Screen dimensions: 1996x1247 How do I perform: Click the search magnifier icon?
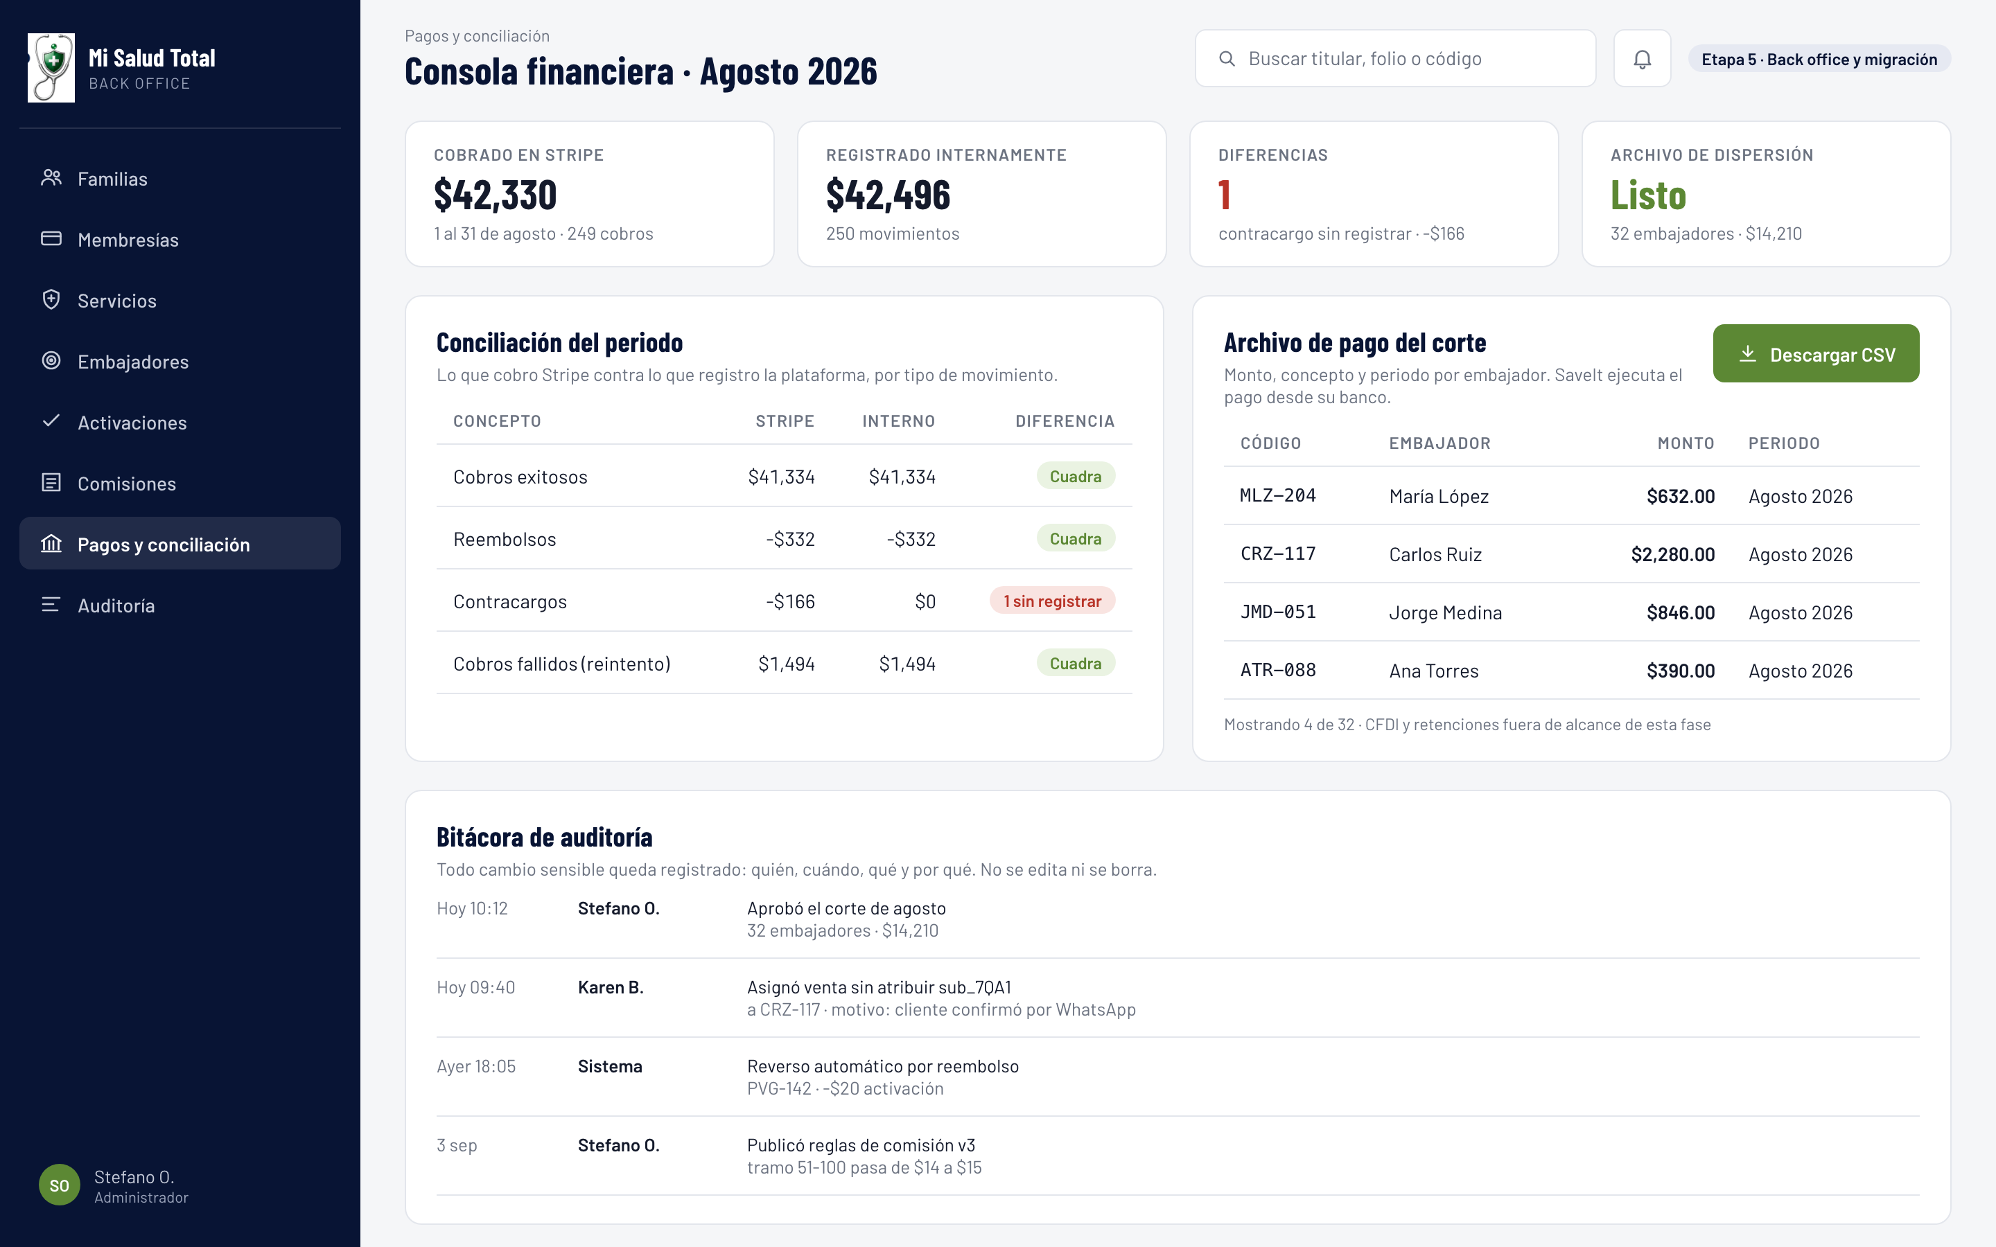(1227, 59)
